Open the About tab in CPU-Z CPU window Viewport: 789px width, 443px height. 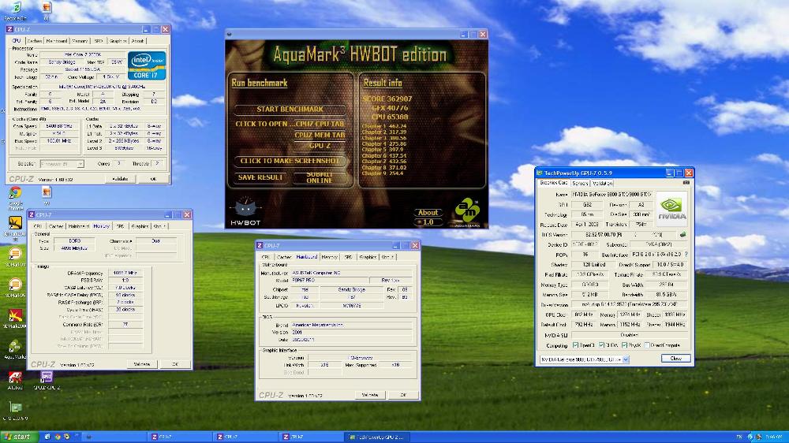pyautogui.click(x=136, y=41)
